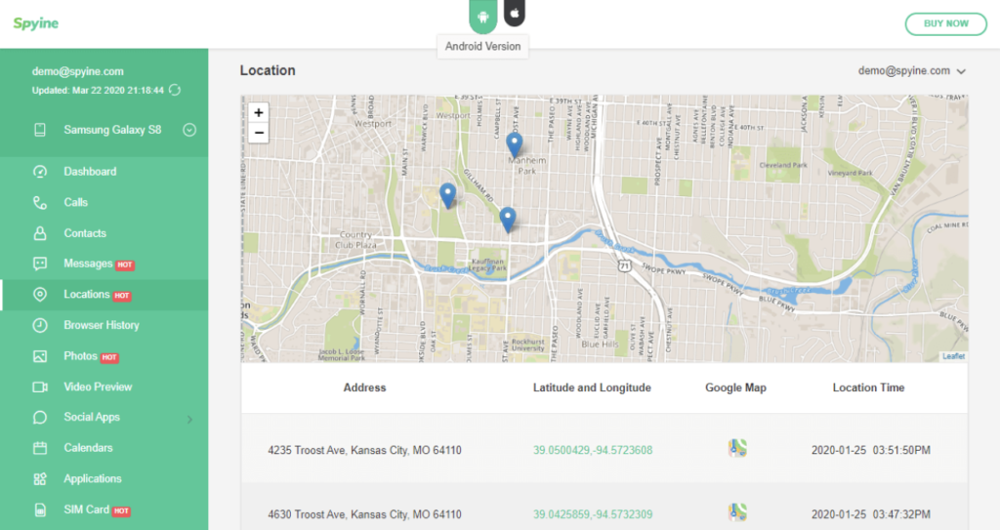Open demo@spyine.com account dropdown
This screenshot has height=530, width=1000.
pos(911,71)
